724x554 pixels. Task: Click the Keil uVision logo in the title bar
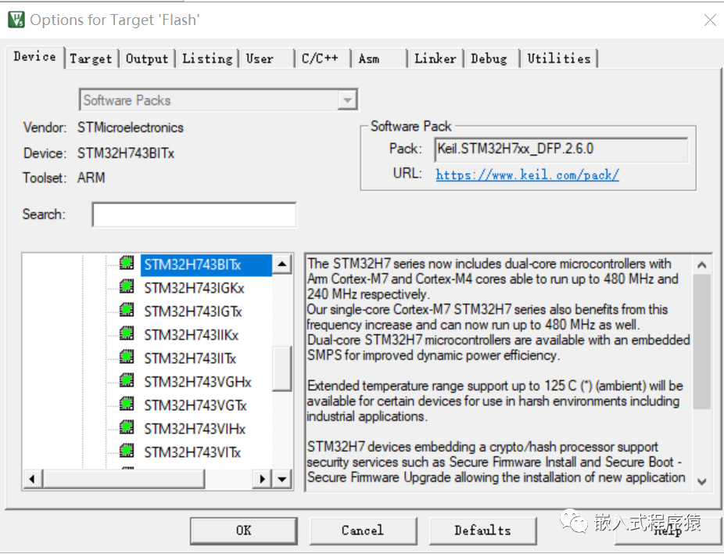click(15, 19)
